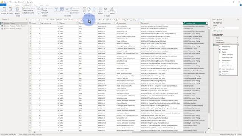Open Text Analytics AI insights
This screenshot has height=136, width=242.
tap(100, 11)
